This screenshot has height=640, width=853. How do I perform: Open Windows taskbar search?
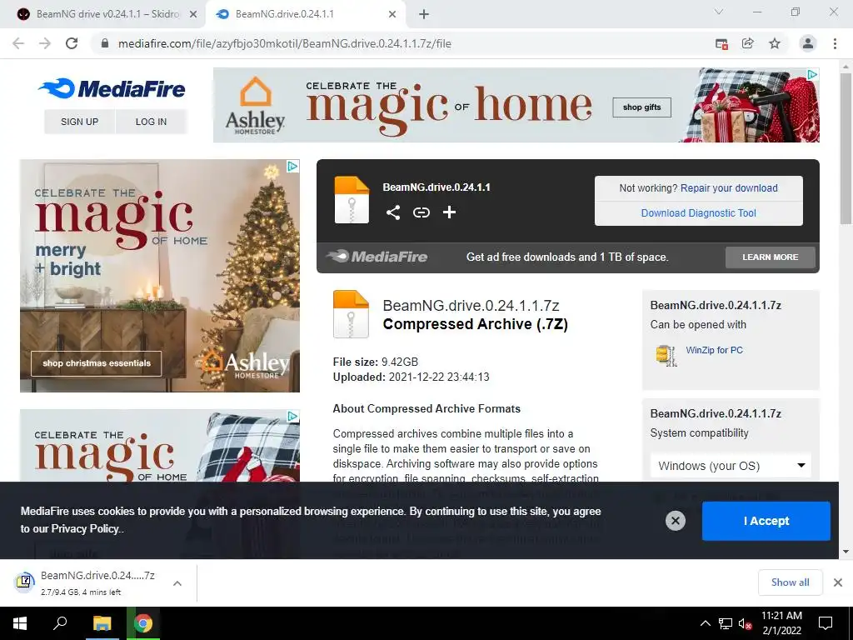point(60,623)
